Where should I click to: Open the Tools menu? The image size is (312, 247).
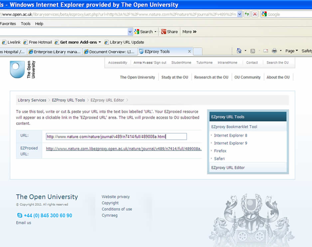point(26,24)
